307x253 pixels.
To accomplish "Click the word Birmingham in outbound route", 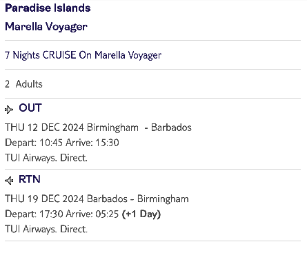I will [x=113, y=128].
